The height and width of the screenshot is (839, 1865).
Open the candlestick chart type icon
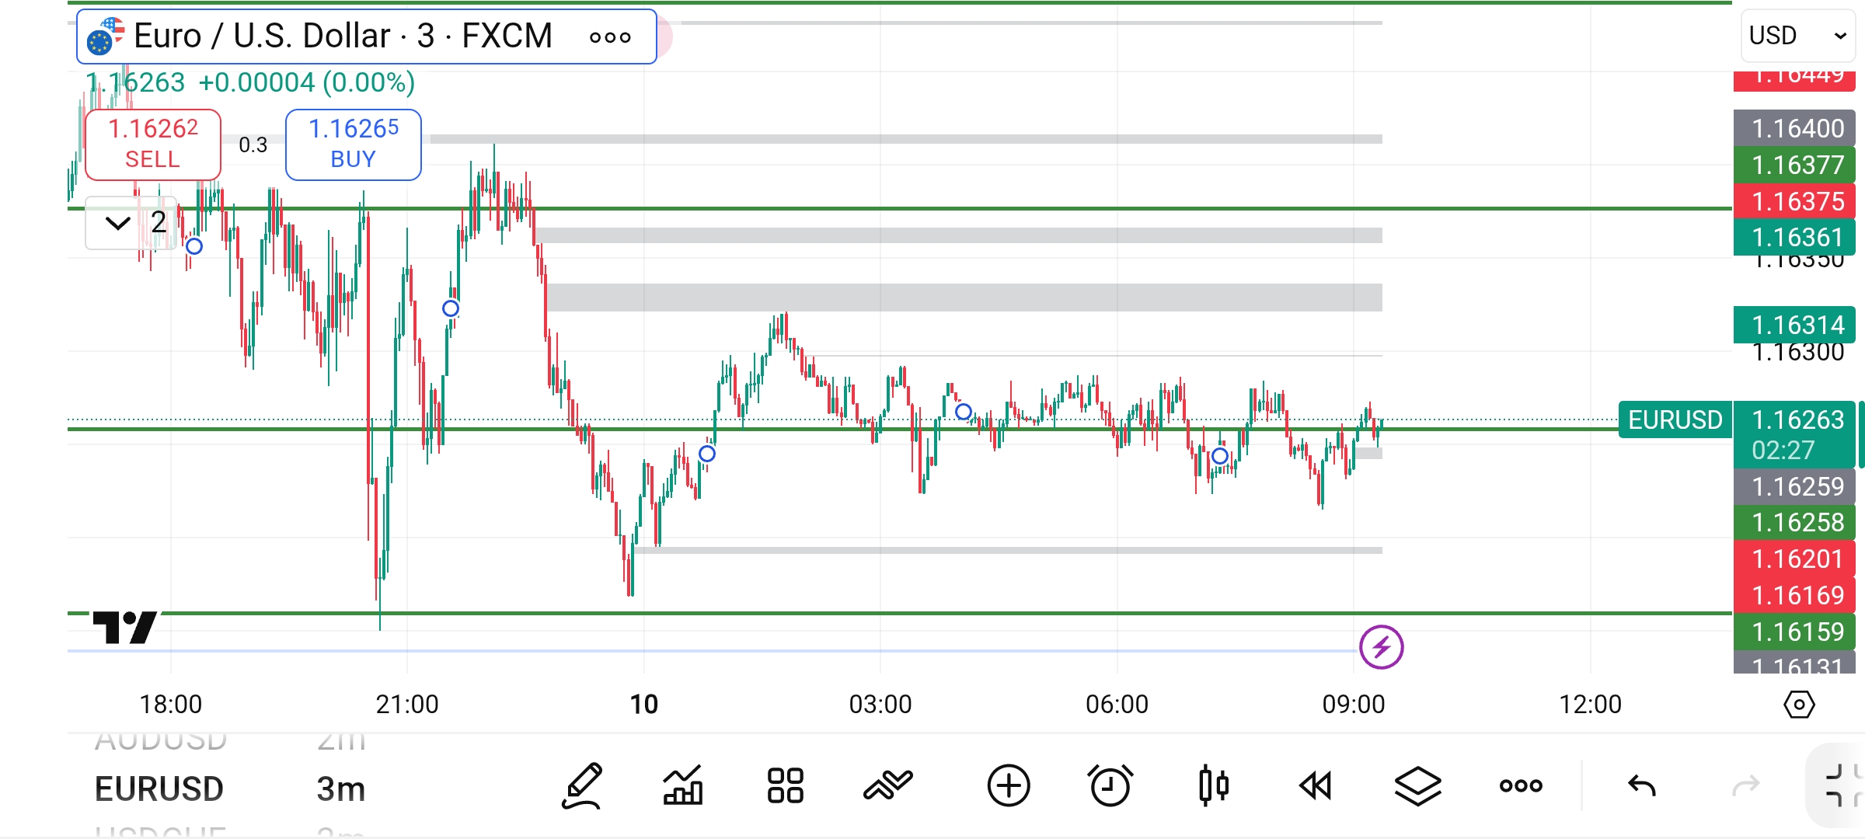[1213, 786]
